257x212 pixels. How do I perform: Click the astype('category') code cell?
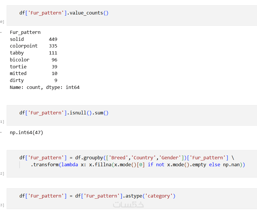pos(132,199)
